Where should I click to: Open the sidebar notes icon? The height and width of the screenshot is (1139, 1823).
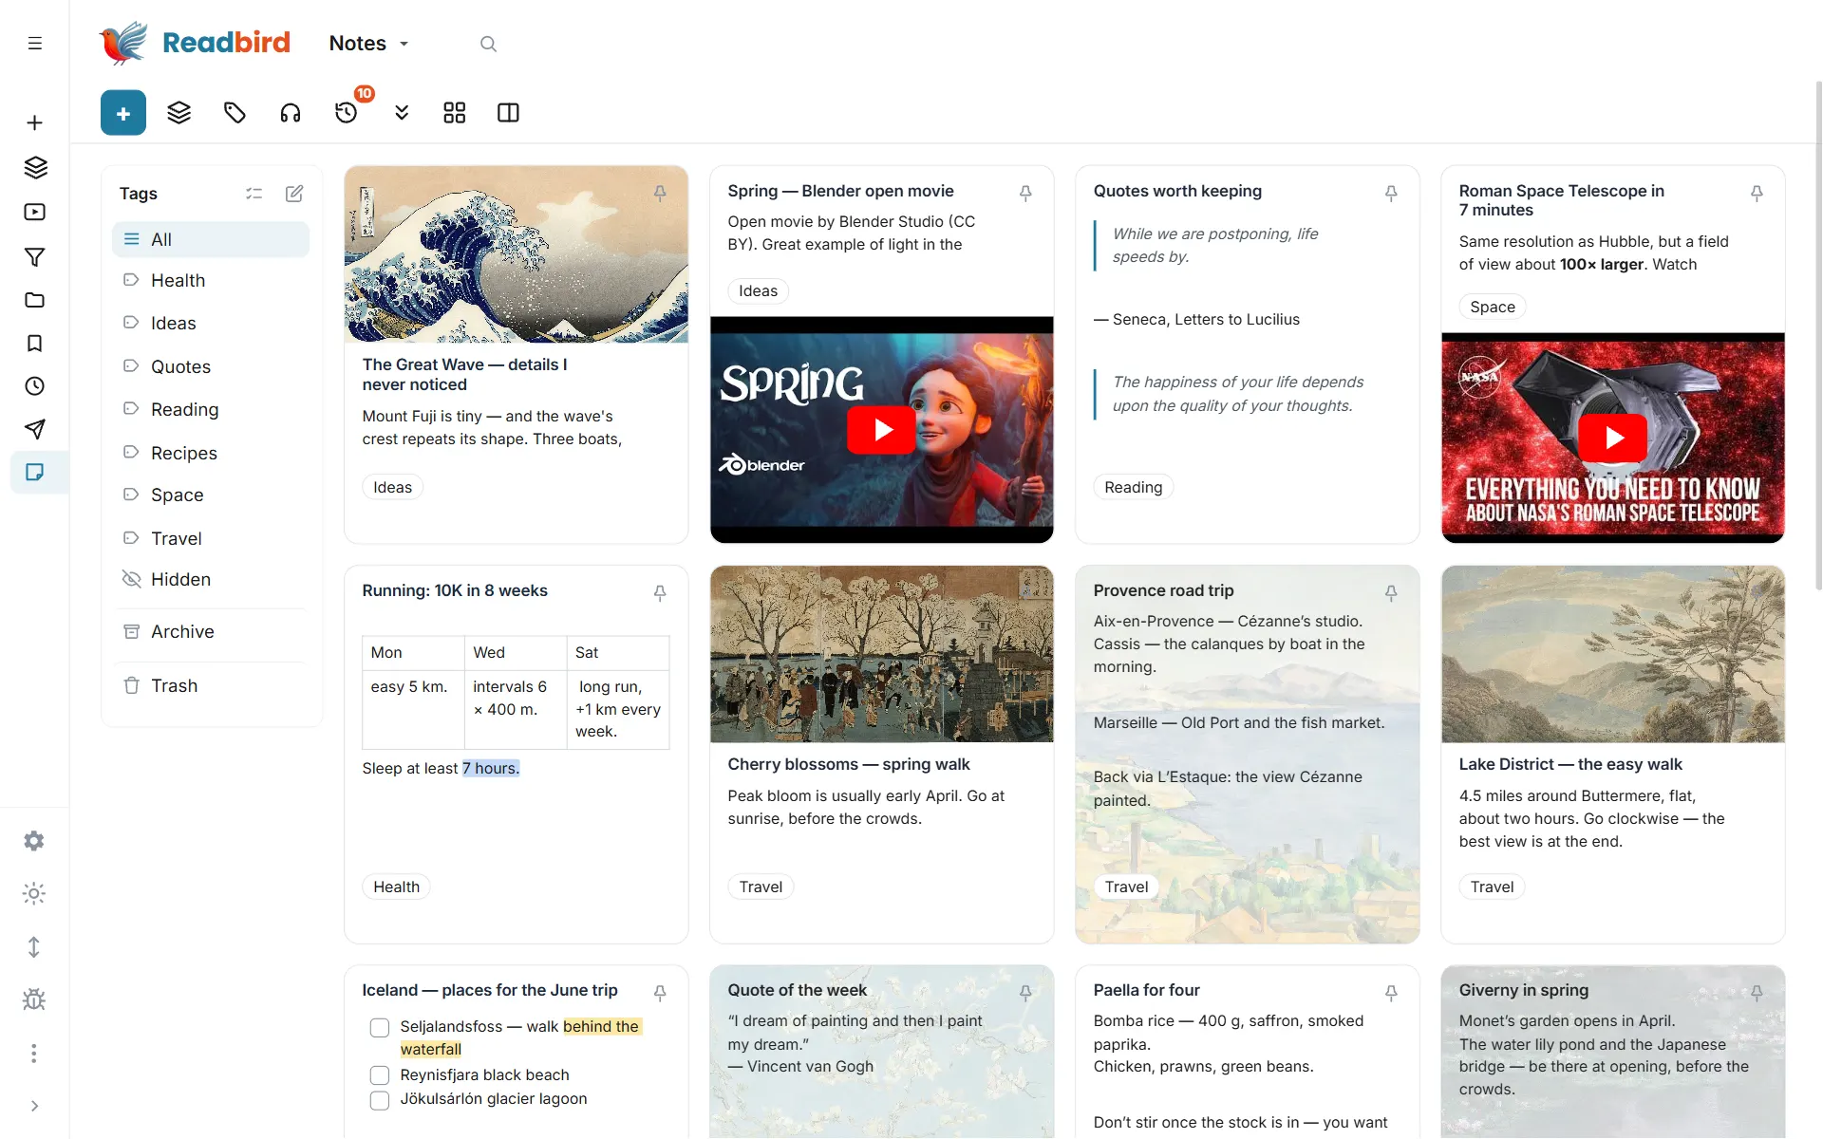point(35,473)
